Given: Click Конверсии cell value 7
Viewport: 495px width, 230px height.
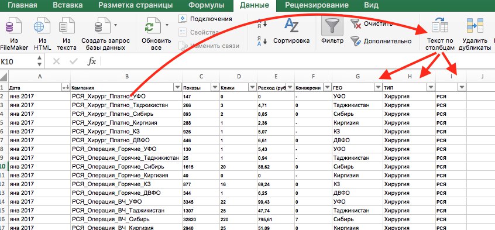Looking at the screenshot, I should 313,219.
